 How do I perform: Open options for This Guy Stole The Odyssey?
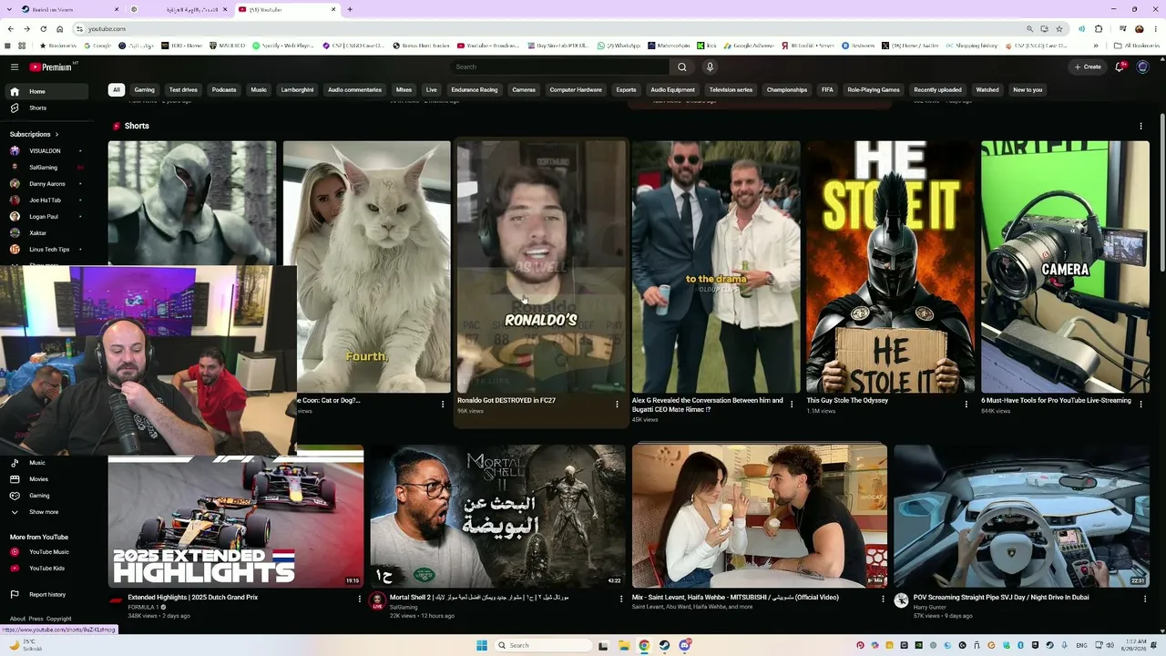(967, 404)
